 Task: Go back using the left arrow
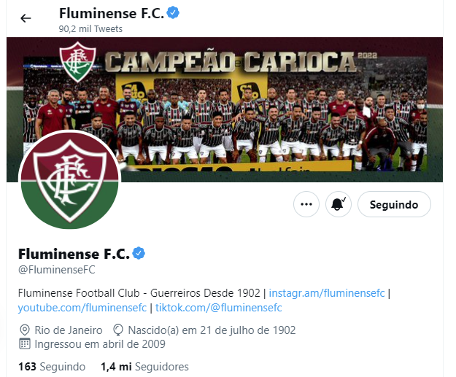26,18
